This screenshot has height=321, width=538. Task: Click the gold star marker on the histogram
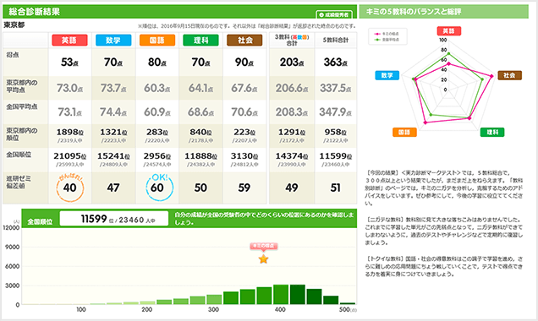(x=263, y=259)
